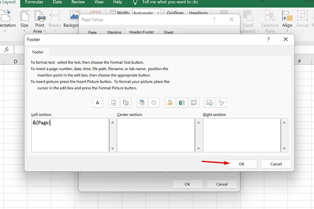The height and width of the screenshot is (209, 314).
Task: Click the Background ribbon button
Action: (x=71, y=19)
